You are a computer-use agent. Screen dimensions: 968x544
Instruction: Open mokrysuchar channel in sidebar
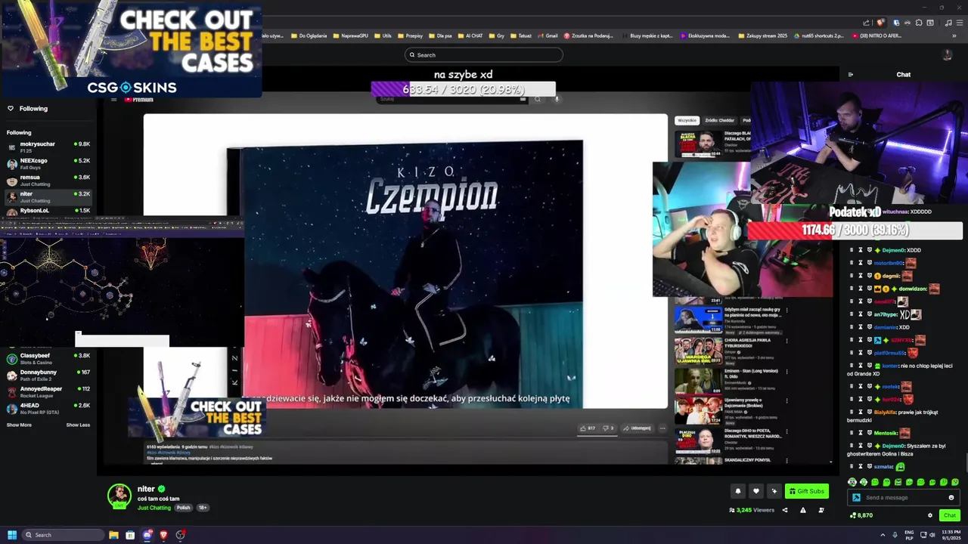click(x=48, y=147)
